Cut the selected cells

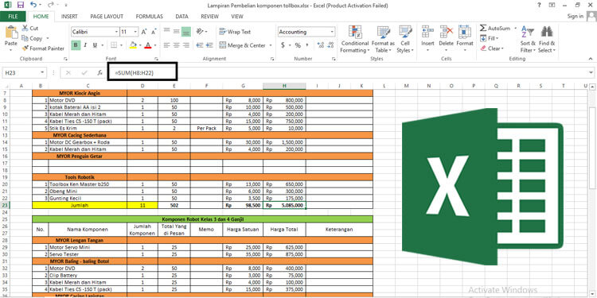click(x=30, y=28)
